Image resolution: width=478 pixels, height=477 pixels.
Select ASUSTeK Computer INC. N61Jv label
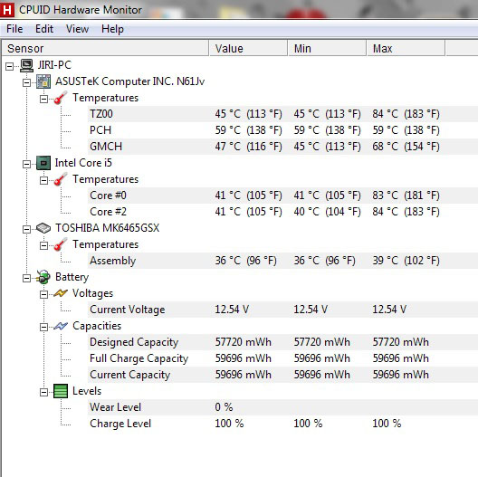tap(129, 81)
